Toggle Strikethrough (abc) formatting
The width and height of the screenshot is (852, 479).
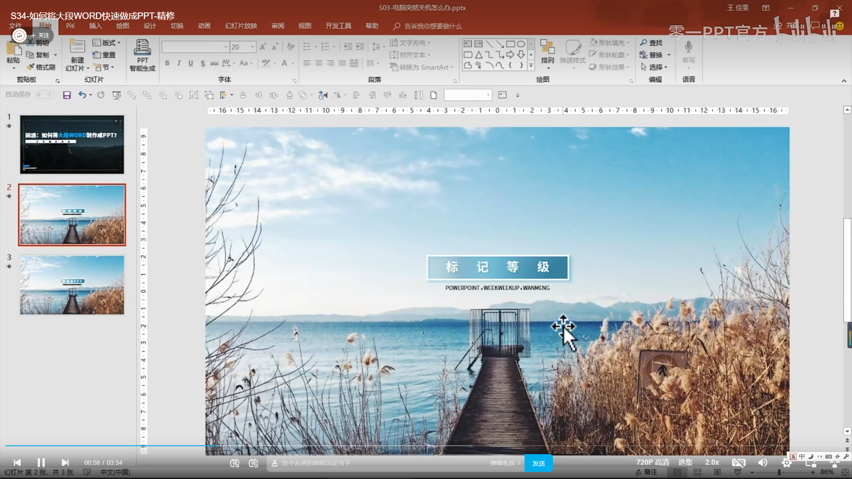point(214,63)
